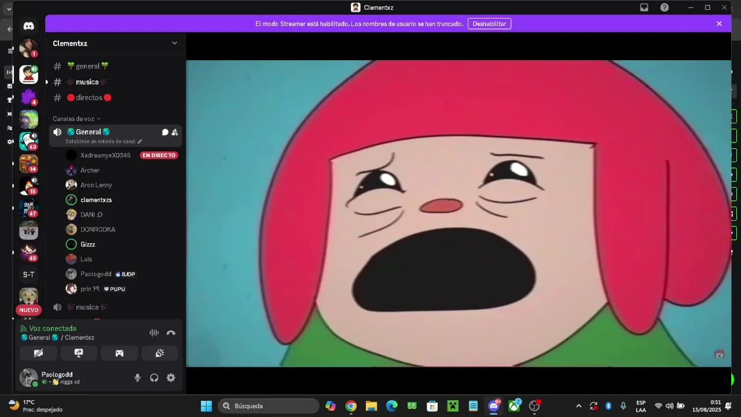Deafen with the headphones button
This screenshot has height=417, width=741.
point(154,378)
